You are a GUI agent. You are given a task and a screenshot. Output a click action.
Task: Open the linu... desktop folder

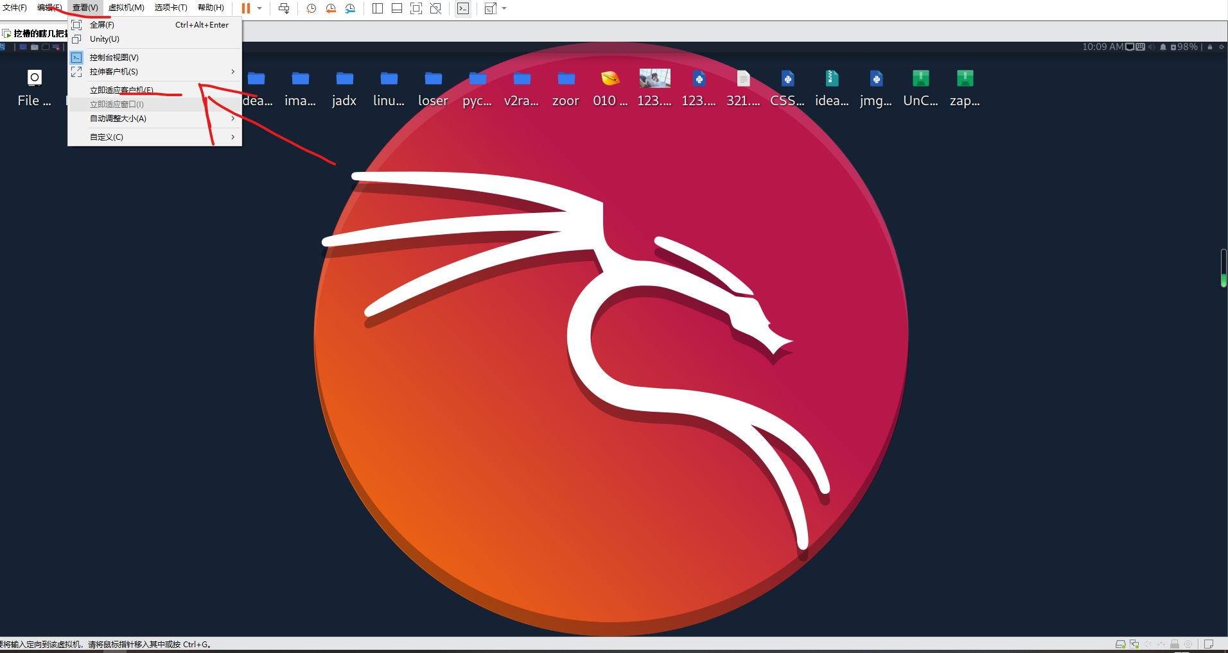(x=389, y=88)
